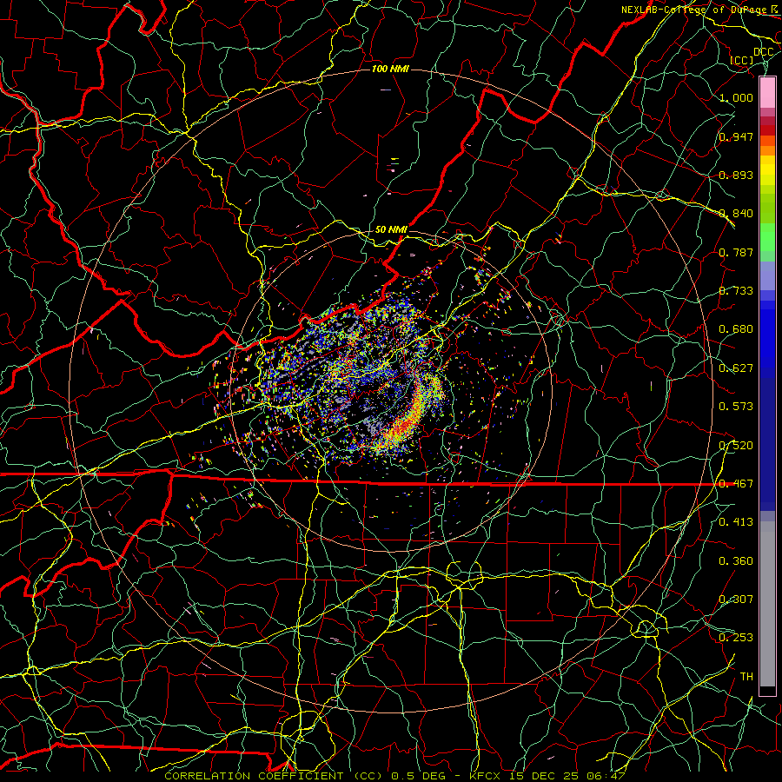The image size is (782, 782).
Task: Click the NEXLAB-College of DuPage label
Action: click(699, 10)
